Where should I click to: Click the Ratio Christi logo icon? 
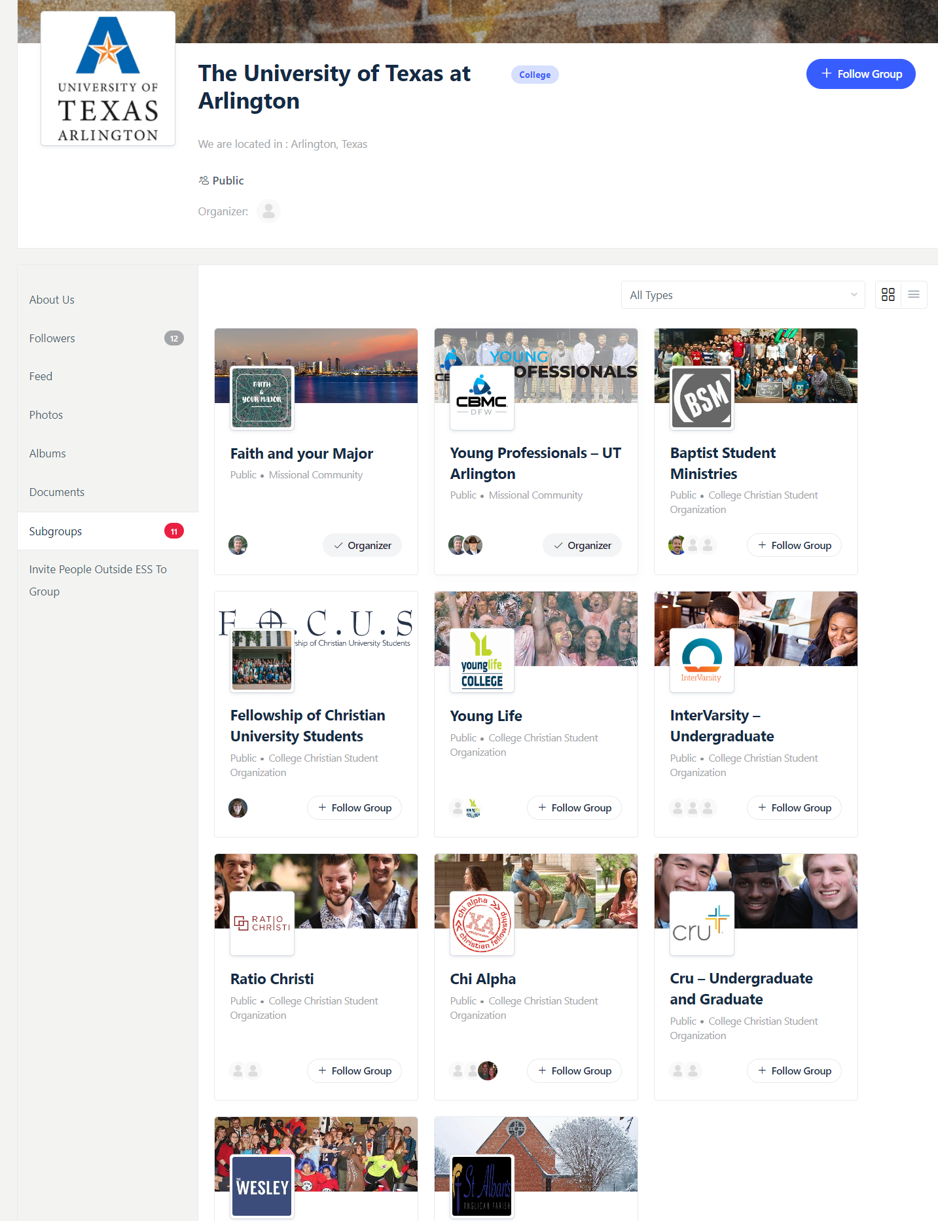pyautogui.click(x=262, y=923)
